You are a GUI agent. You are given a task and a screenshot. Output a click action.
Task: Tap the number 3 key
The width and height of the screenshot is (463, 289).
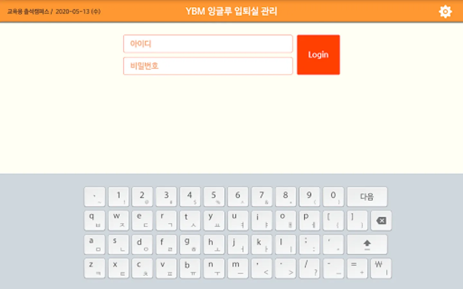166,197
